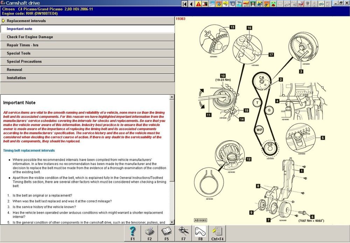Select the F8 timing belt diagram icon

pos(200,233)
